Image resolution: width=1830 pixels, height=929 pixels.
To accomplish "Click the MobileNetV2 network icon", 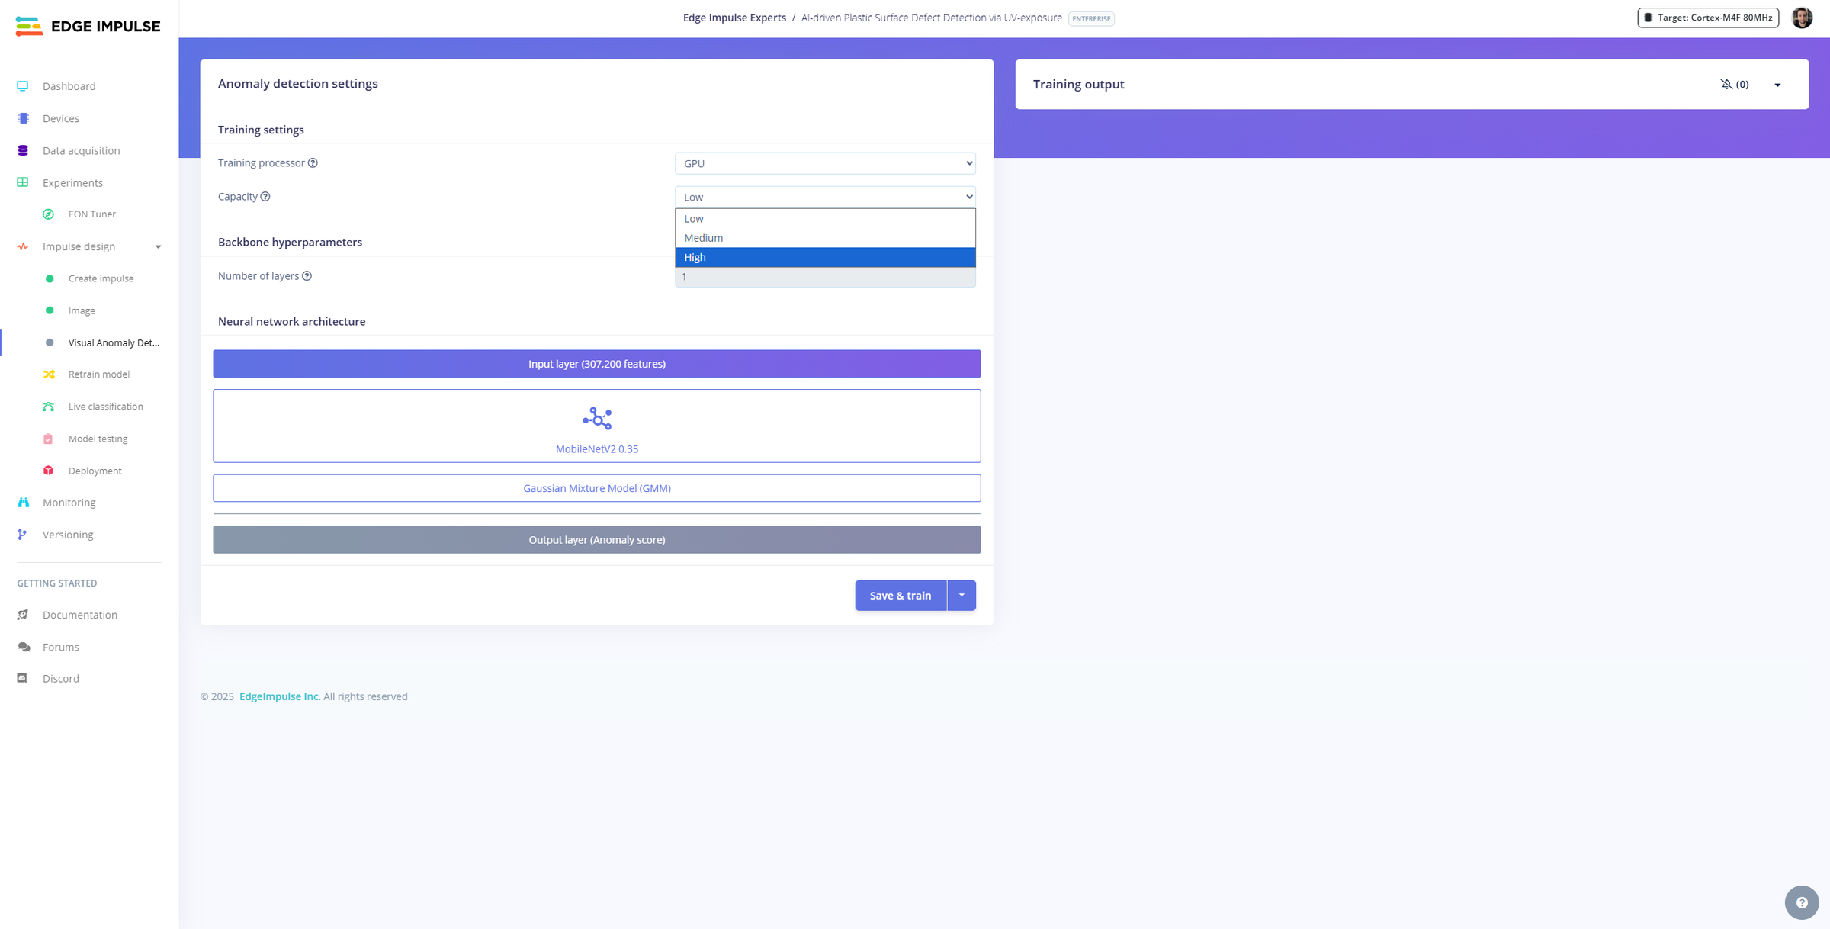I will 597,419.
